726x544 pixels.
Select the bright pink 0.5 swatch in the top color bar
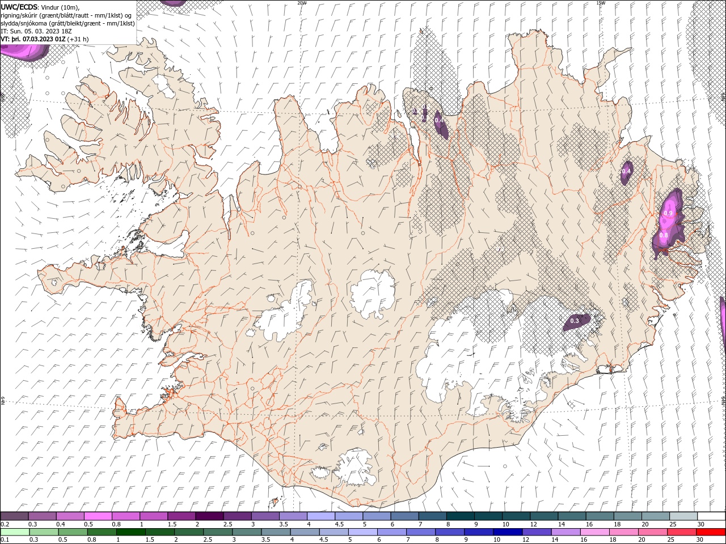(98, 516)
